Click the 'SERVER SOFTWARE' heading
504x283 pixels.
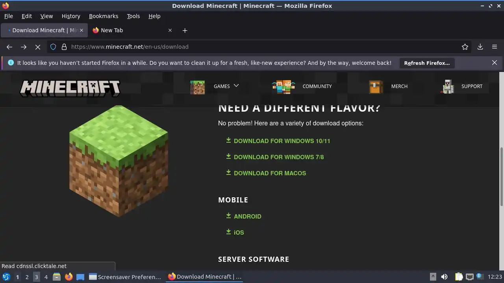254,259
